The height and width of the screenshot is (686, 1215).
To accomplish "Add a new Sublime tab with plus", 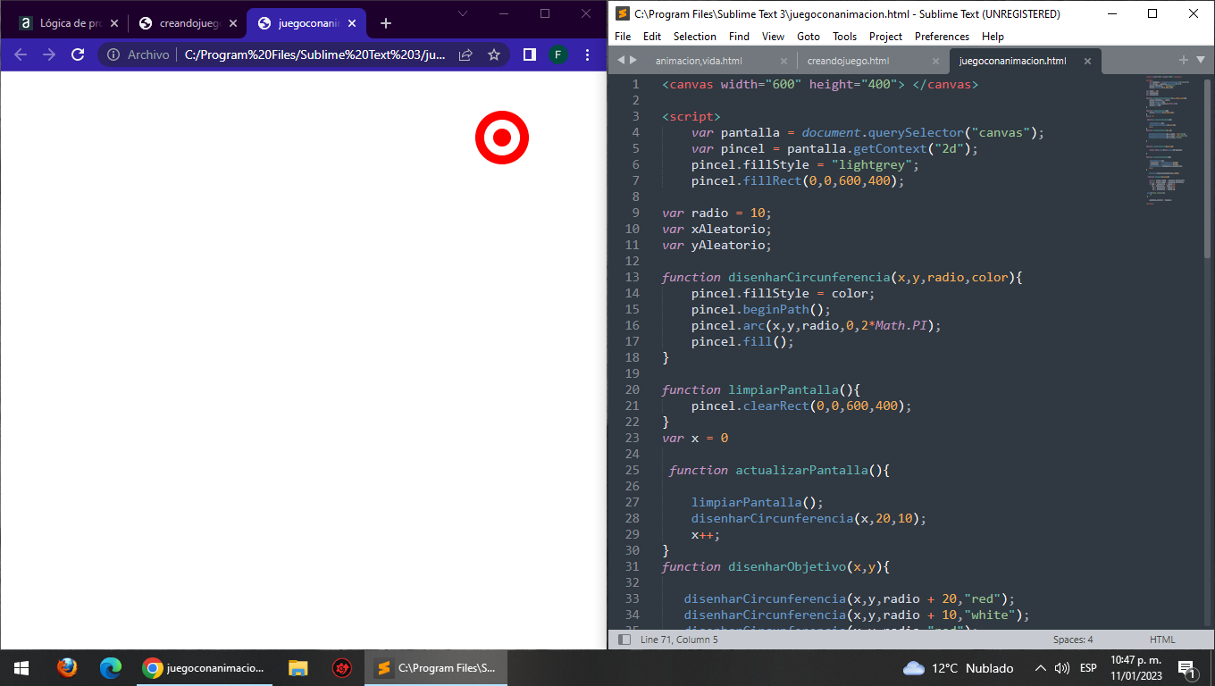I will (1183, 60).
